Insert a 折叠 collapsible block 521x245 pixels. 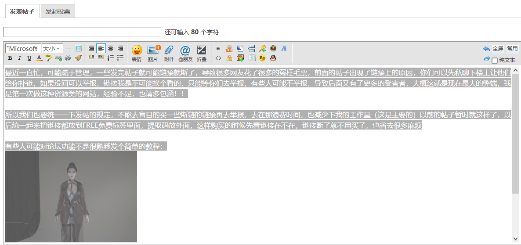tap(201, 54)
